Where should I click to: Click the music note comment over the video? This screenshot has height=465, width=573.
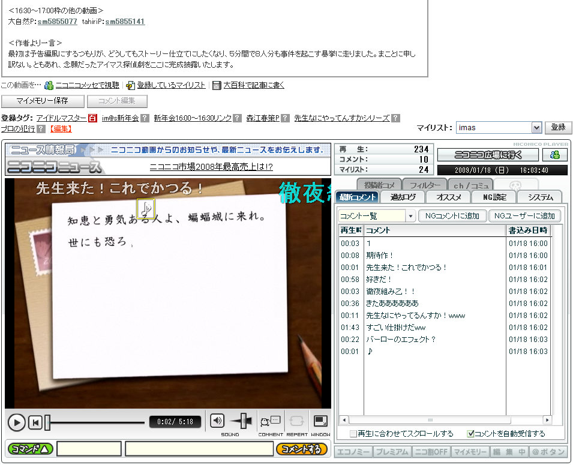pos(146,209)
